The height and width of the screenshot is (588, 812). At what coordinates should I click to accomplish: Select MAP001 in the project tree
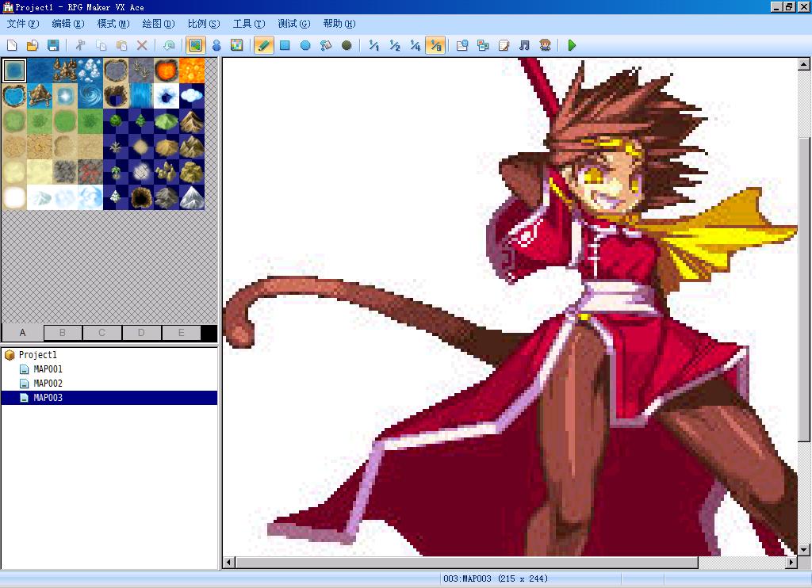[x=48, y=369]
